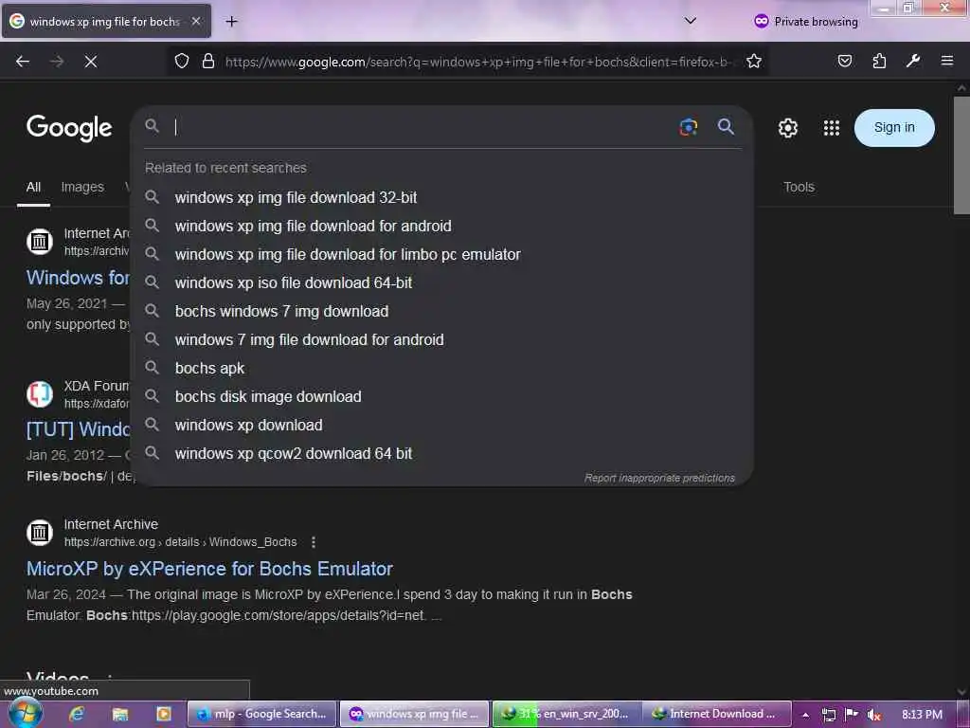Submit search with blue magnifier icon
Image resolution: width=970 pixels, height=728 pixels.
click(726, 127)
